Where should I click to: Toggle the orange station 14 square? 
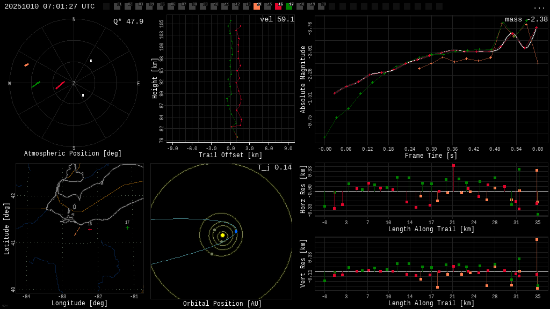coord(257,6)
